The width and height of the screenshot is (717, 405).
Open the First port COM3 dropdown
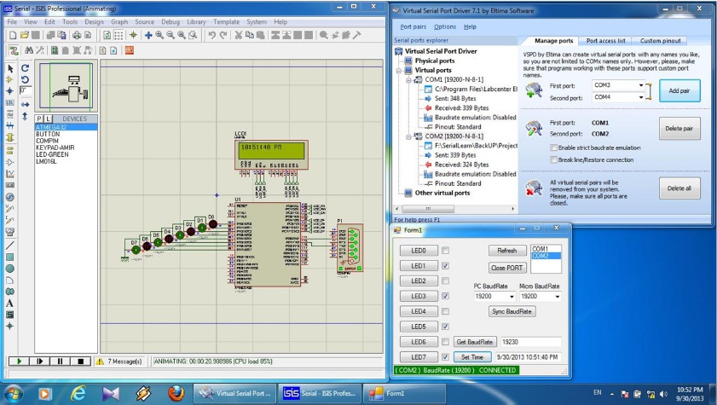point(642,86)
